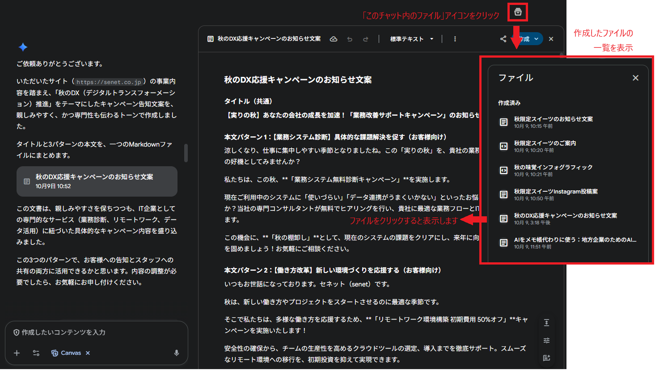Undo the last canvas edit
This screenshot has height=370, width=655.
(x=350, y=39)
